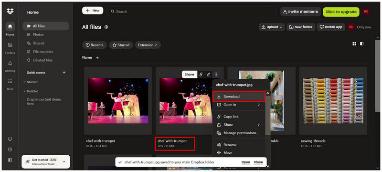Open the sewing-threads thumbnail
This screenshot has width=382, height=172.
click(333, 101)
